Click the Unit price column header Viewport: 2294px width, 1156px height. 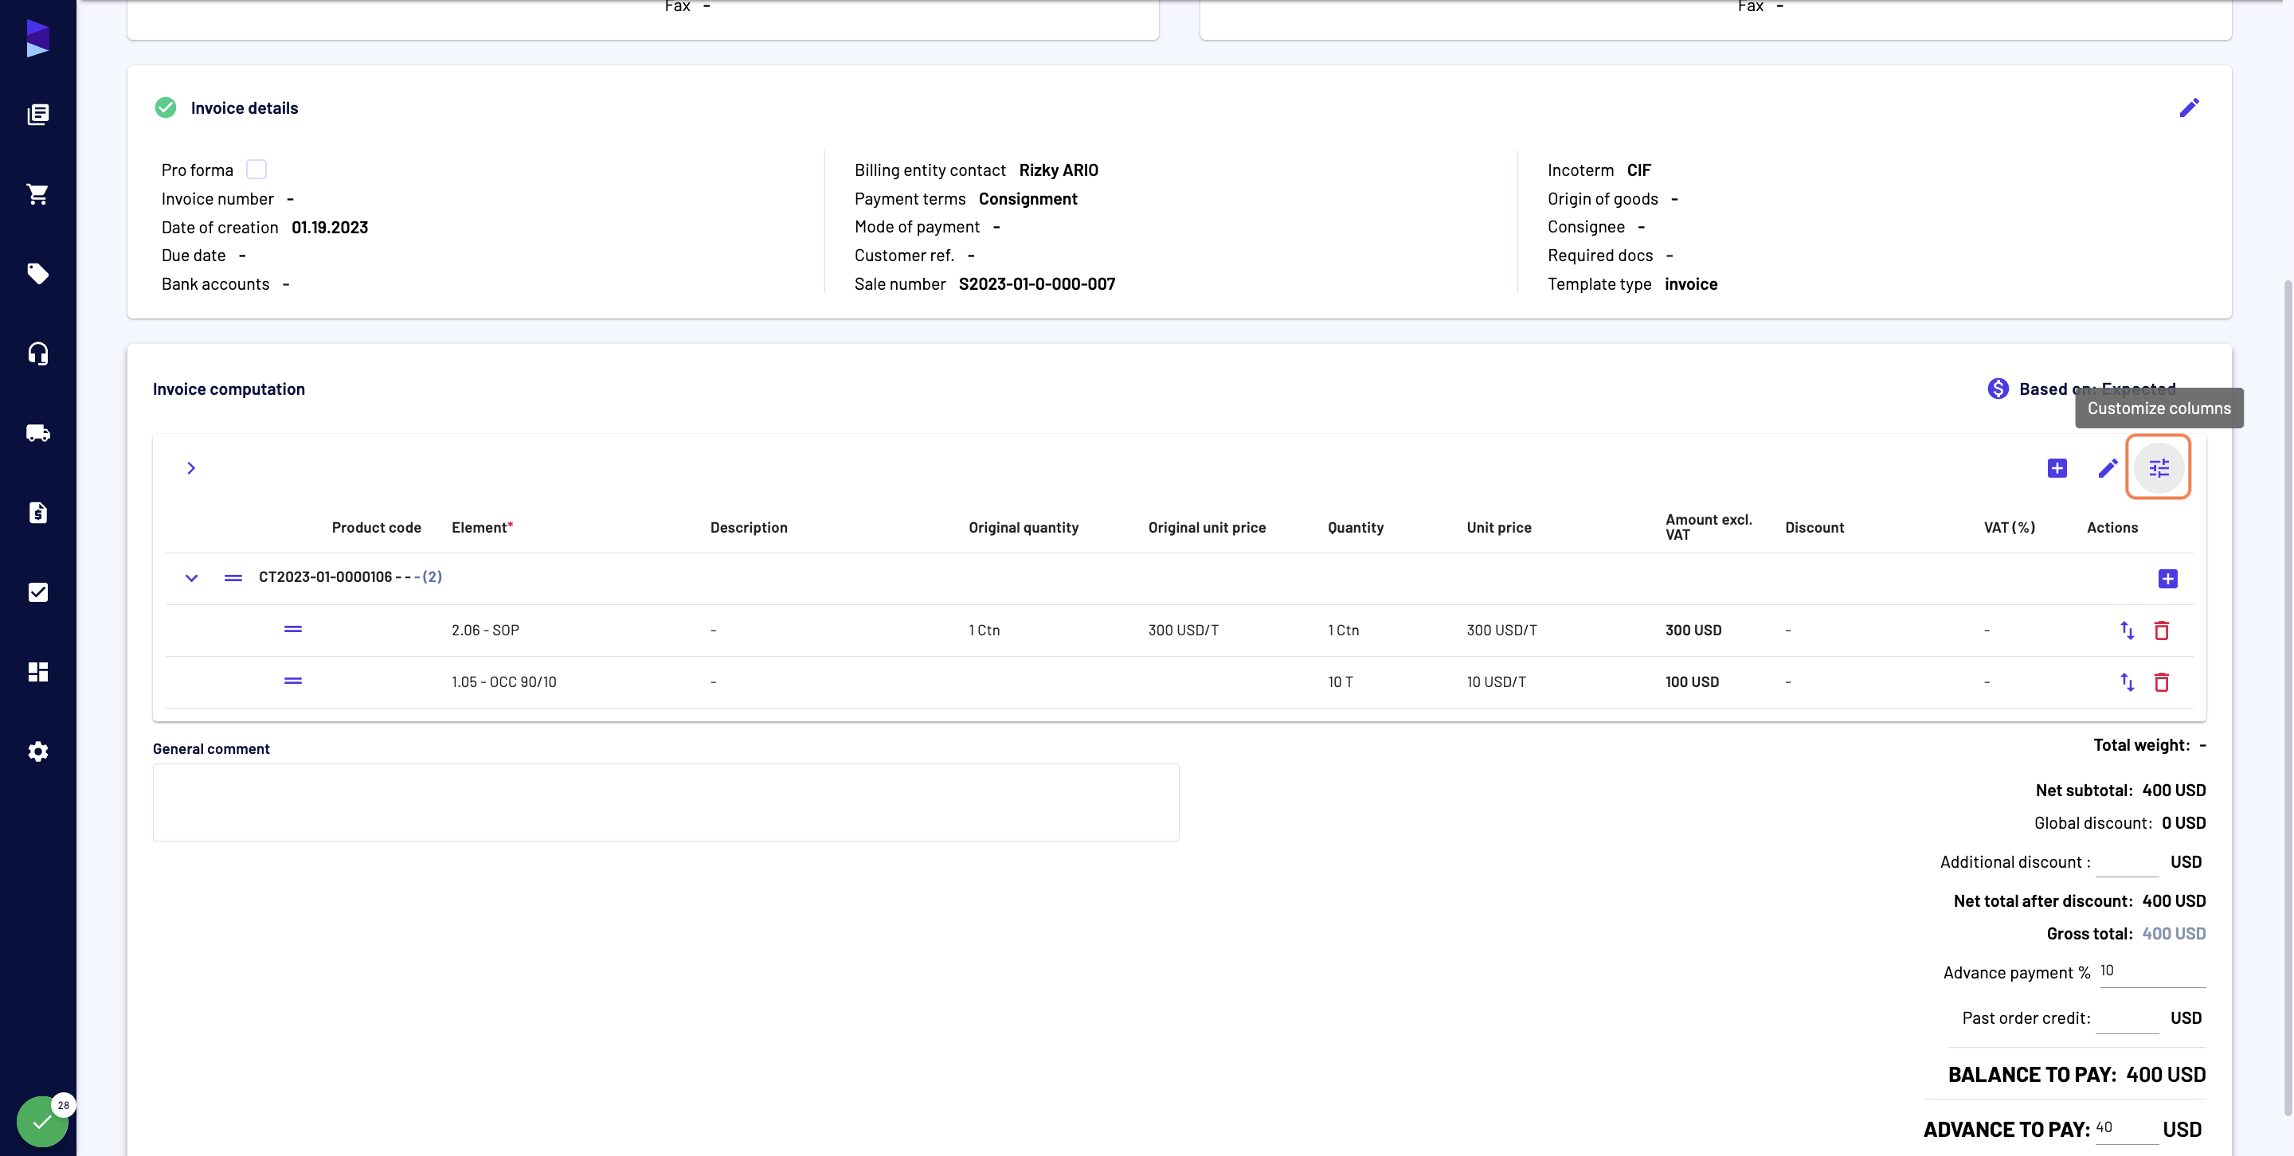pos(1499,528)
